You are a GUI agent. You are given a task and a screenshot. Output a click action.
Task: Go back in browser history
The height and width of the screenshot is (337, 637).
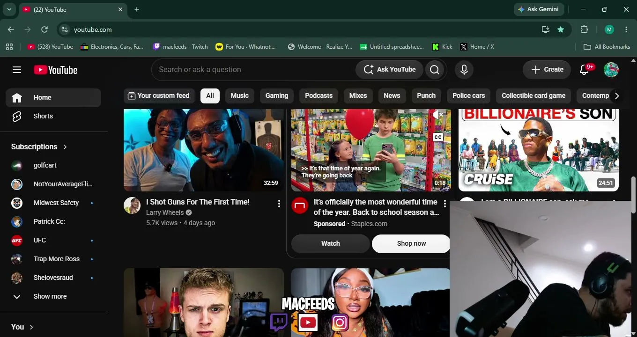[11, 29]
